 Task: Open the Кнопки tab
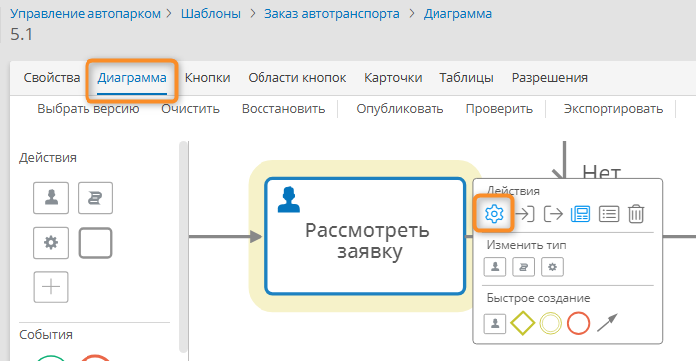pos(207,78)
